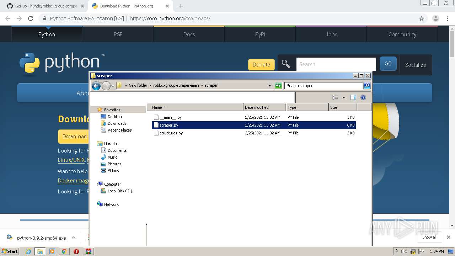Go back in the Chrome browser
The image size is (455, 256).
tap(8, 18)
